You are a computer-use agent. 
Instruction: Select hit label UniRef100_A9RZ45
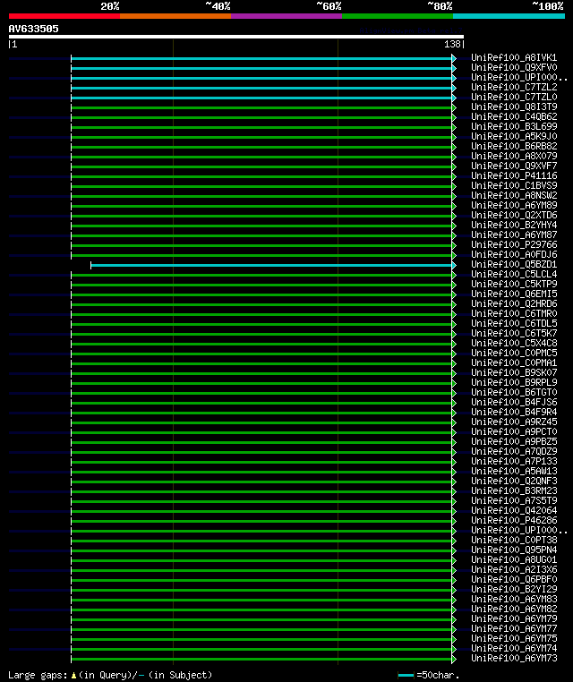point(514,422)
